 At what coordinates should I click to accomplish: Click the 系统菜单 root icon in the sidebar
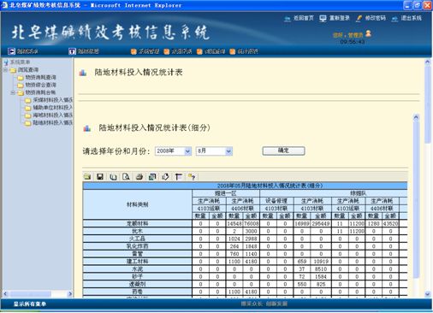point(5,62)
